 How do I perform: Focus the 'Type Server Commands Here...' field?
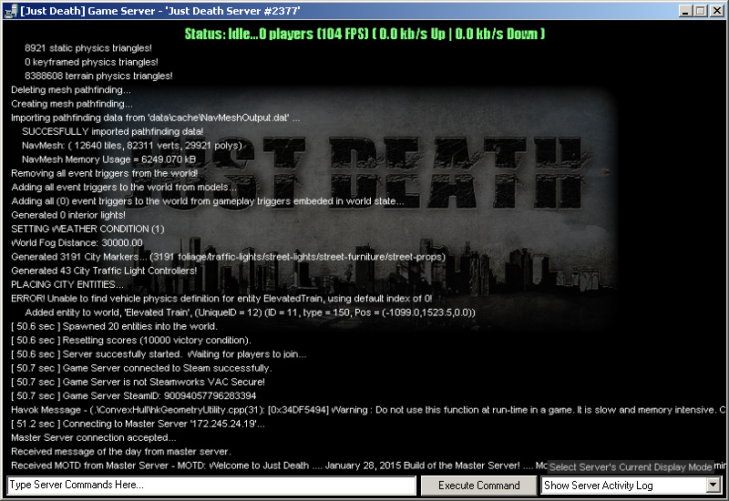point(211,486)
